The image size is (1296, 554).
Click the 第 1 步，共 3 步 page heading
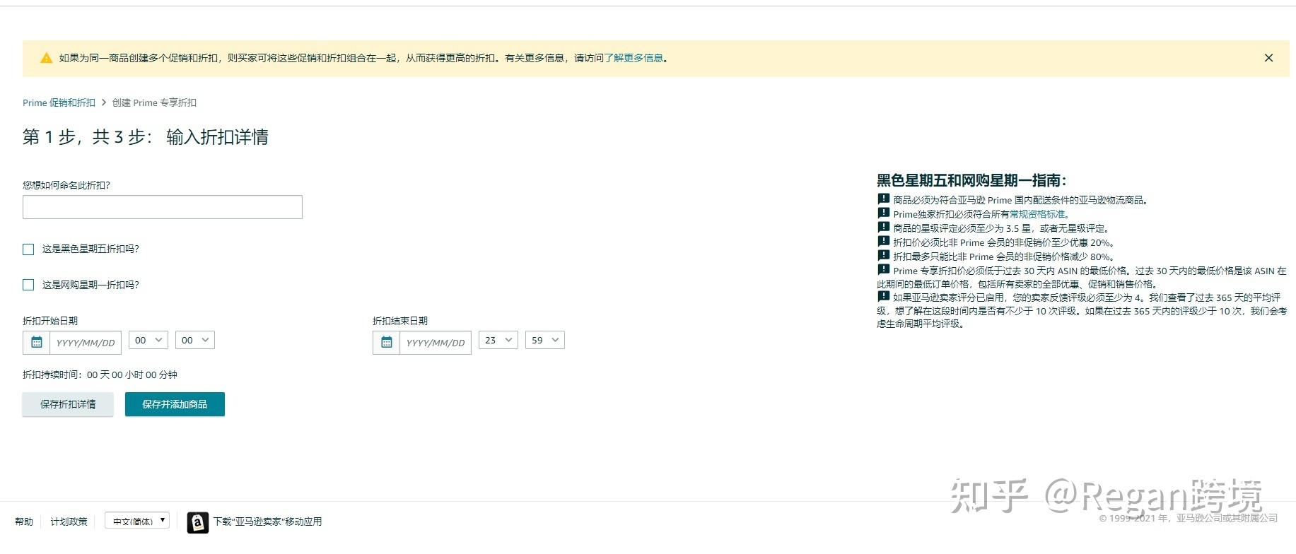[x=146, y=137]
